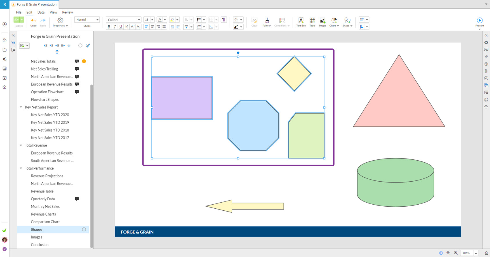Insert a Text Box
The width and height of the screenshot is (490, 257).
[x=301, y=22]
